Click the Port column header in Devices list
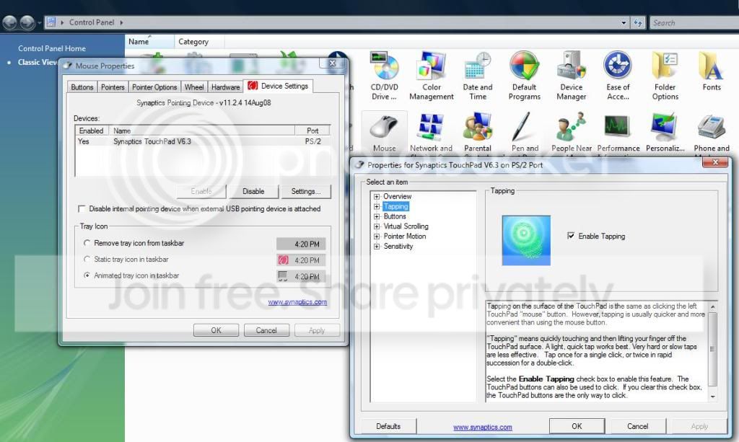This screenshot has height=442, width=739. pyautogui.click(x=312, y=131)
